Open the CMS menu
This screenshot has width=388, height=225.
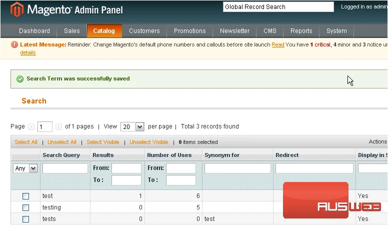(x=269, y=31)
